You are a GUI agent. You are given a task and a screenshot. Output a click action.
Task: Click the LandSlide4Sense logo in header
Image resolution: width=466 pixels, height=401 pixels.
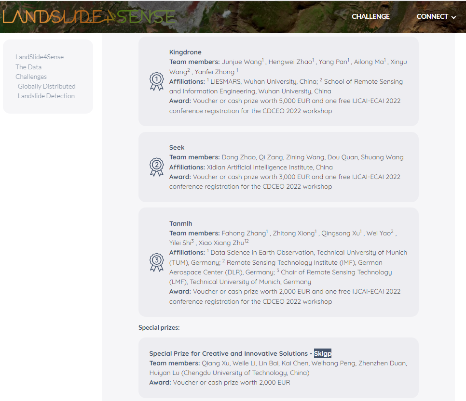(89, 16)
